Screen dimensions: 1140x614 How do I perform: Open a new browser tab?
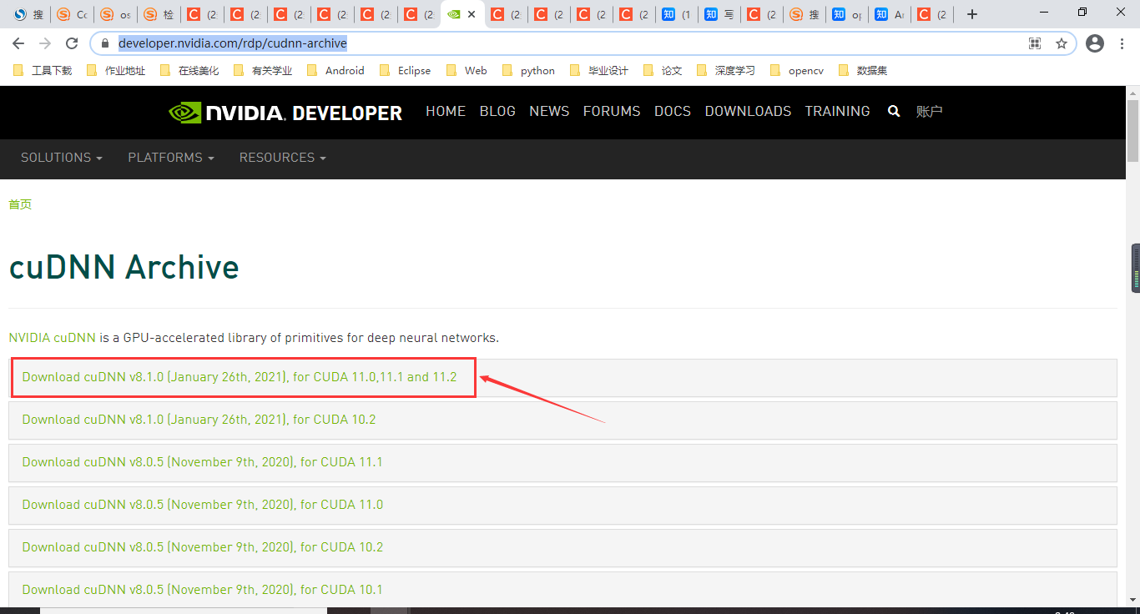(971, 14)
